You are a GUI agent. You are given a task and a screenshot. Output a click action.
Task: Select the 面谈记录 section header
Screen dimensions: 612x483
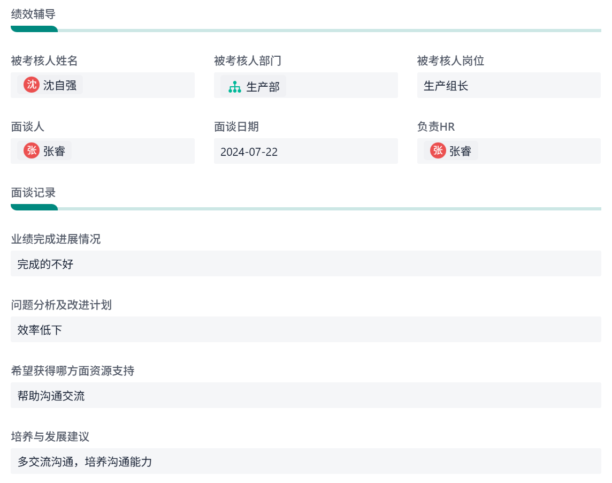point(33,193)
